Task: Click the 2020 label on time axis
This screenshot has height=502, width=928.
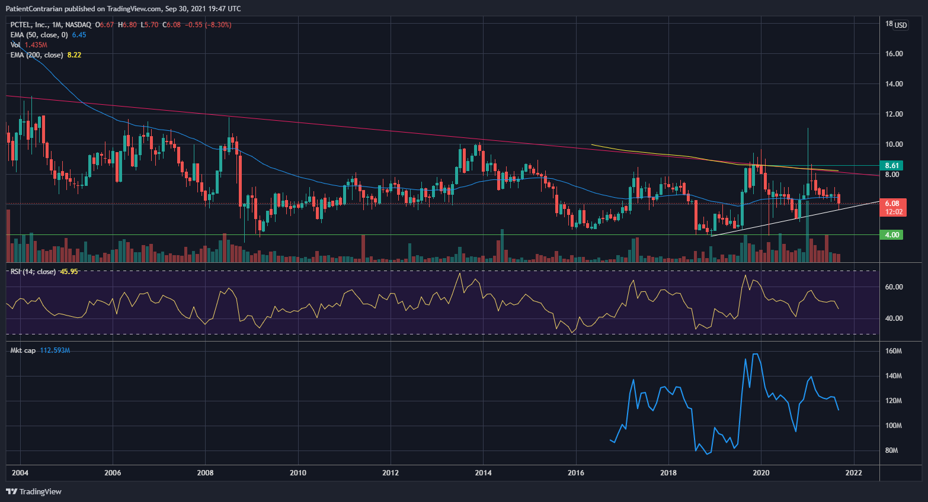Action: coord(761,472)
